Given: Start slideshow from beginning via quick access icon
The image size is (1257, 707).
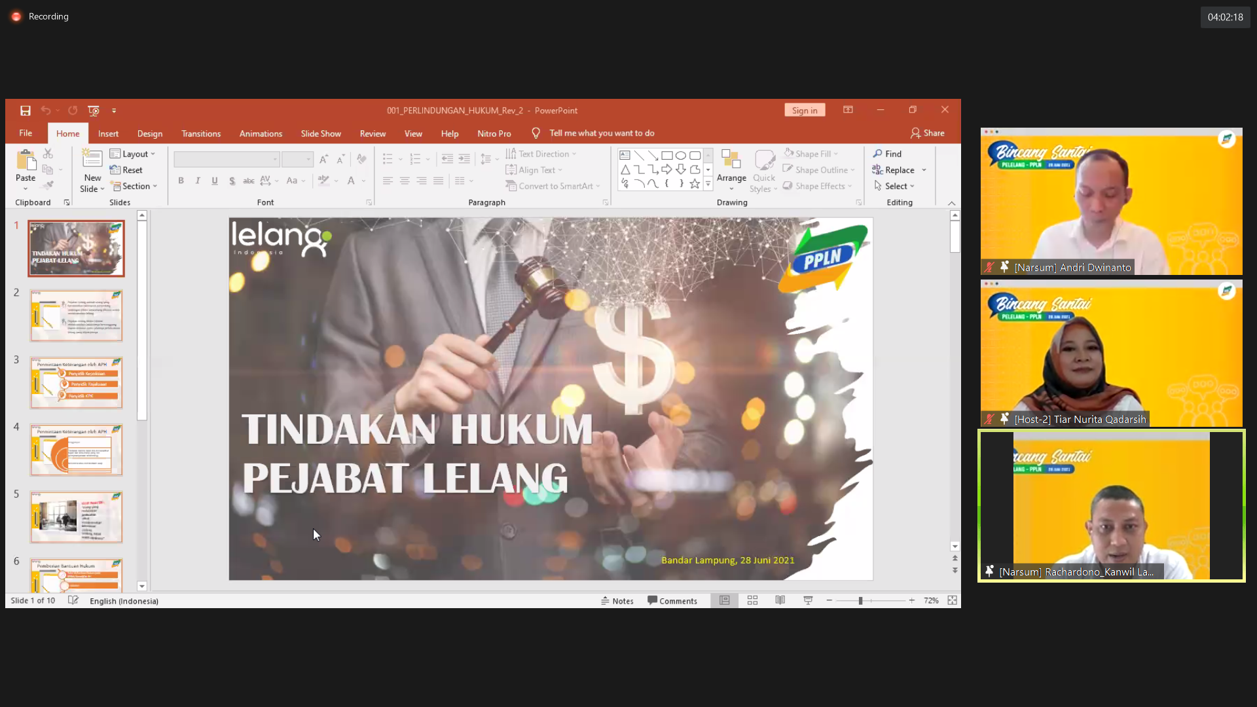Looking at the screenshot, I should tap(94, 111).
